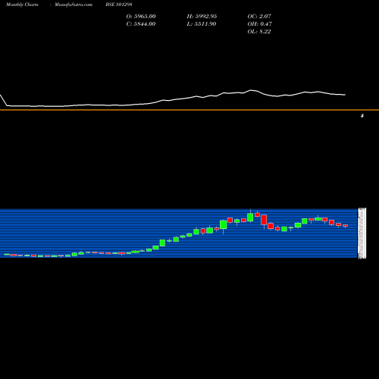The height and width of the screenshot is (379, 379).
Task: Select the close price 'C: 5844.00'
Action: (x=141, y=23)
